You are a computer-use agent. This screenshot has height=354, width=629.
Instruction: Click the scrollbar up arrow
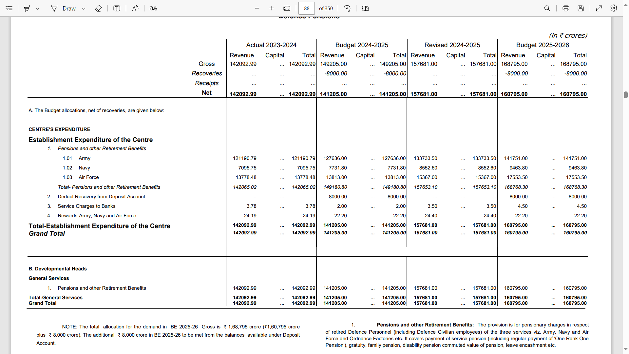626,6
